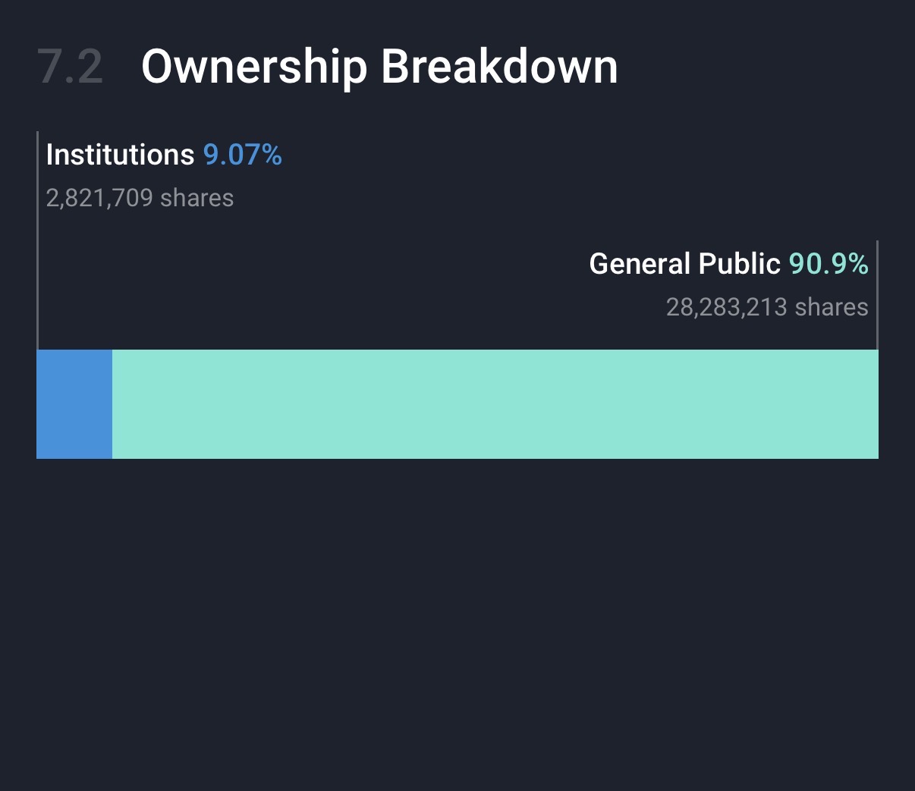This screenshot has width=915, height=791.
Task: Click the 9.07% Institutions percentage
Action: pyautogui.click(x=243, y=155)
